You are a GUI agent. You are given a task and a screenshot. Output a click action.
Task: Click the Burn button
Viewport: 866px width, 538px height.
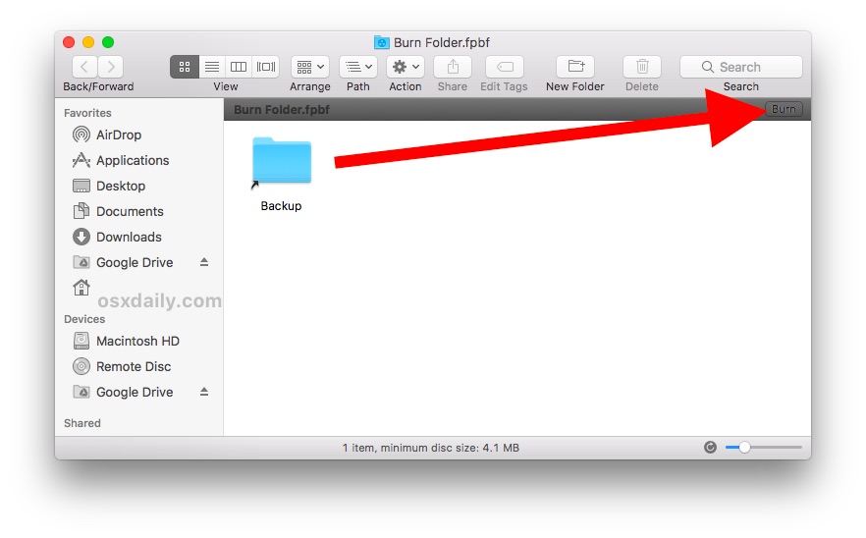pyautogui.click(x=784, y=109)
